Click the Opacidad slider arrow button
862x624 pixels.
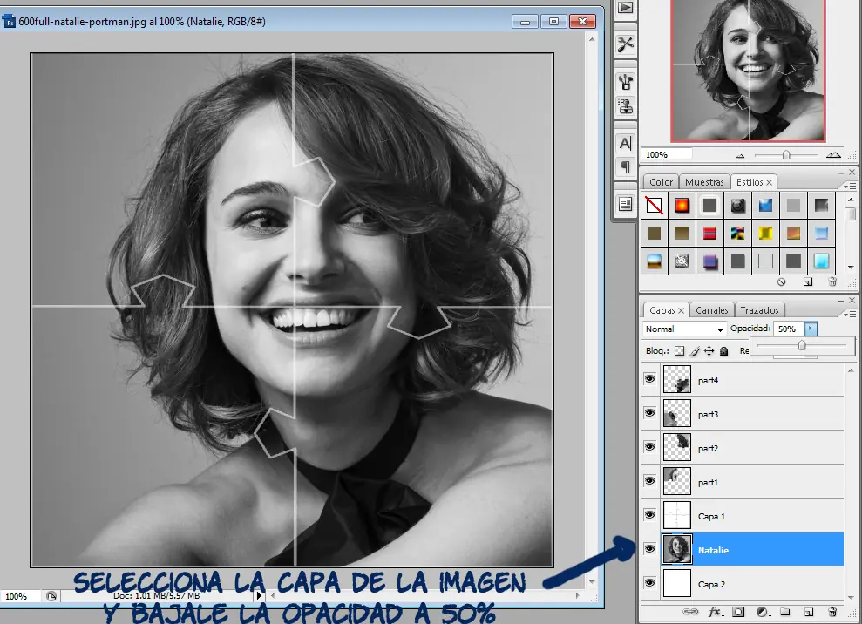(x=811, y=329)
